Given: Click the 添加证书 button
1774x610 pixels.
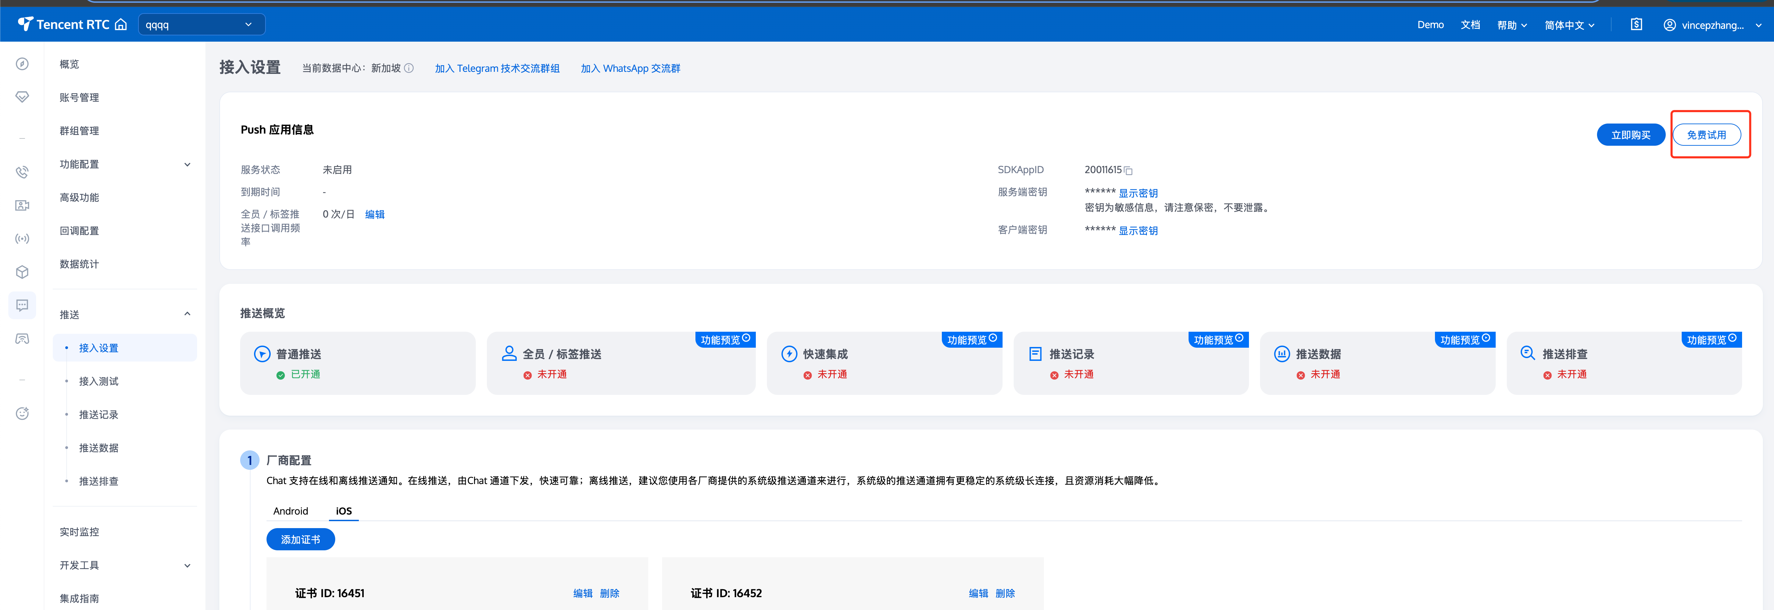Looking at the screenshot, I should point(300,540).
